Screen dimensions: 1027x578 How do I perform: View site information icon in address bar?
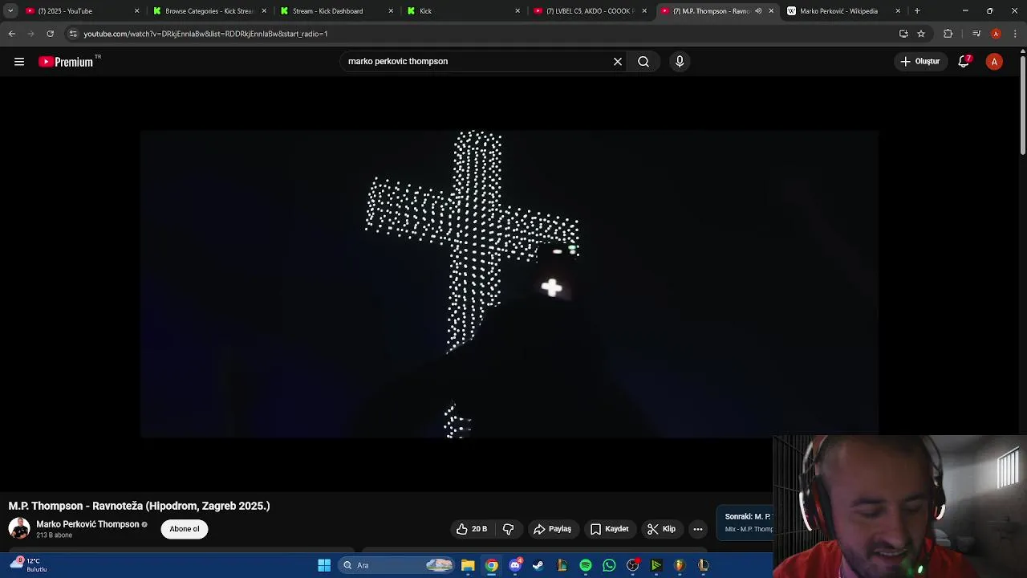pos(73,34)
